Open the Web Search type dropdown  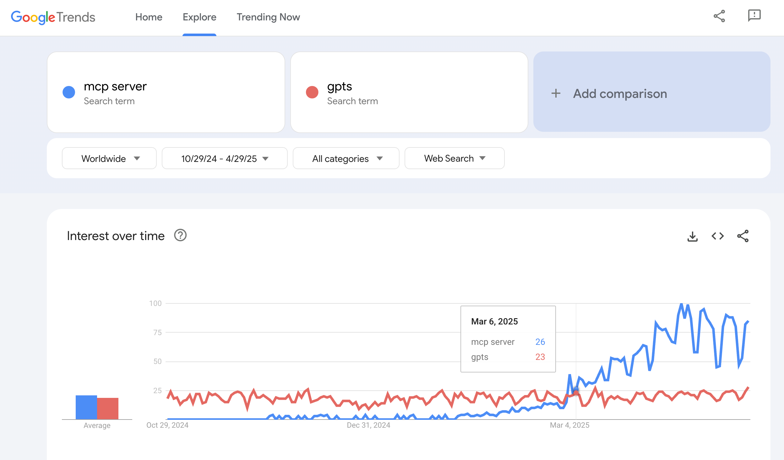[x=454, y=158]
